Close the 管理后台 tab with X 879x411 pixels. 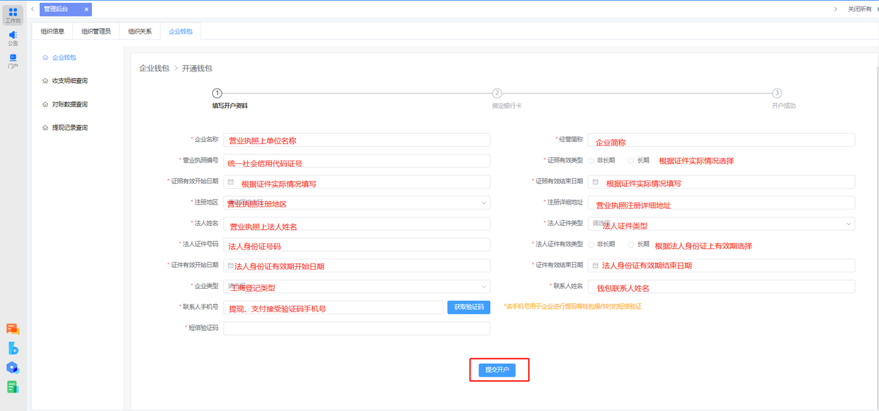87,9
